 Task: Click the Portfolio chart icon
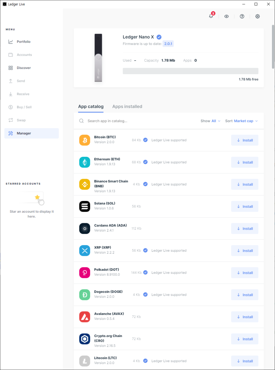[11, 42]
